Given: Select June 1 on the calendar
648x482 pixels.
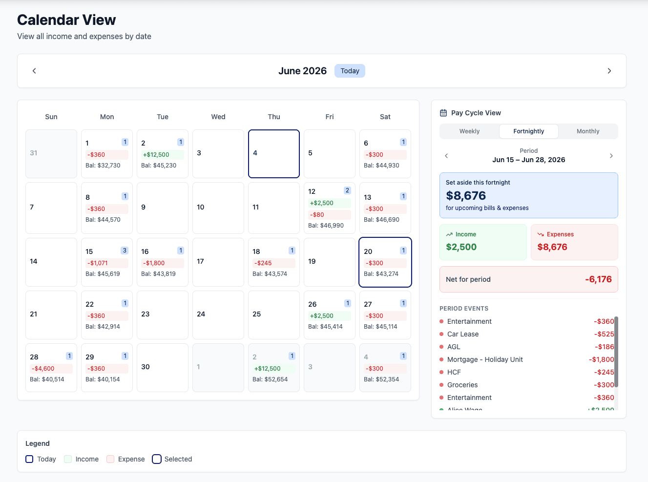Looking at the screenshot, I should [x=107, y=154].
